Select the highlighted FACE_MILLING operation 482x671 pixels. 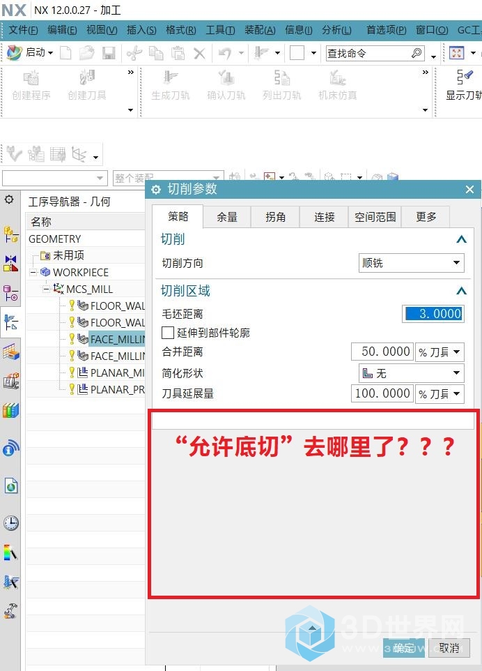pos(117,340)
